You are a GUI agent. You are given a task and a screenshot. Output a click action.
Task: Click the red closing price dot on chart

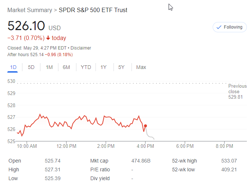pyautogui.click(x=145, y=126)
